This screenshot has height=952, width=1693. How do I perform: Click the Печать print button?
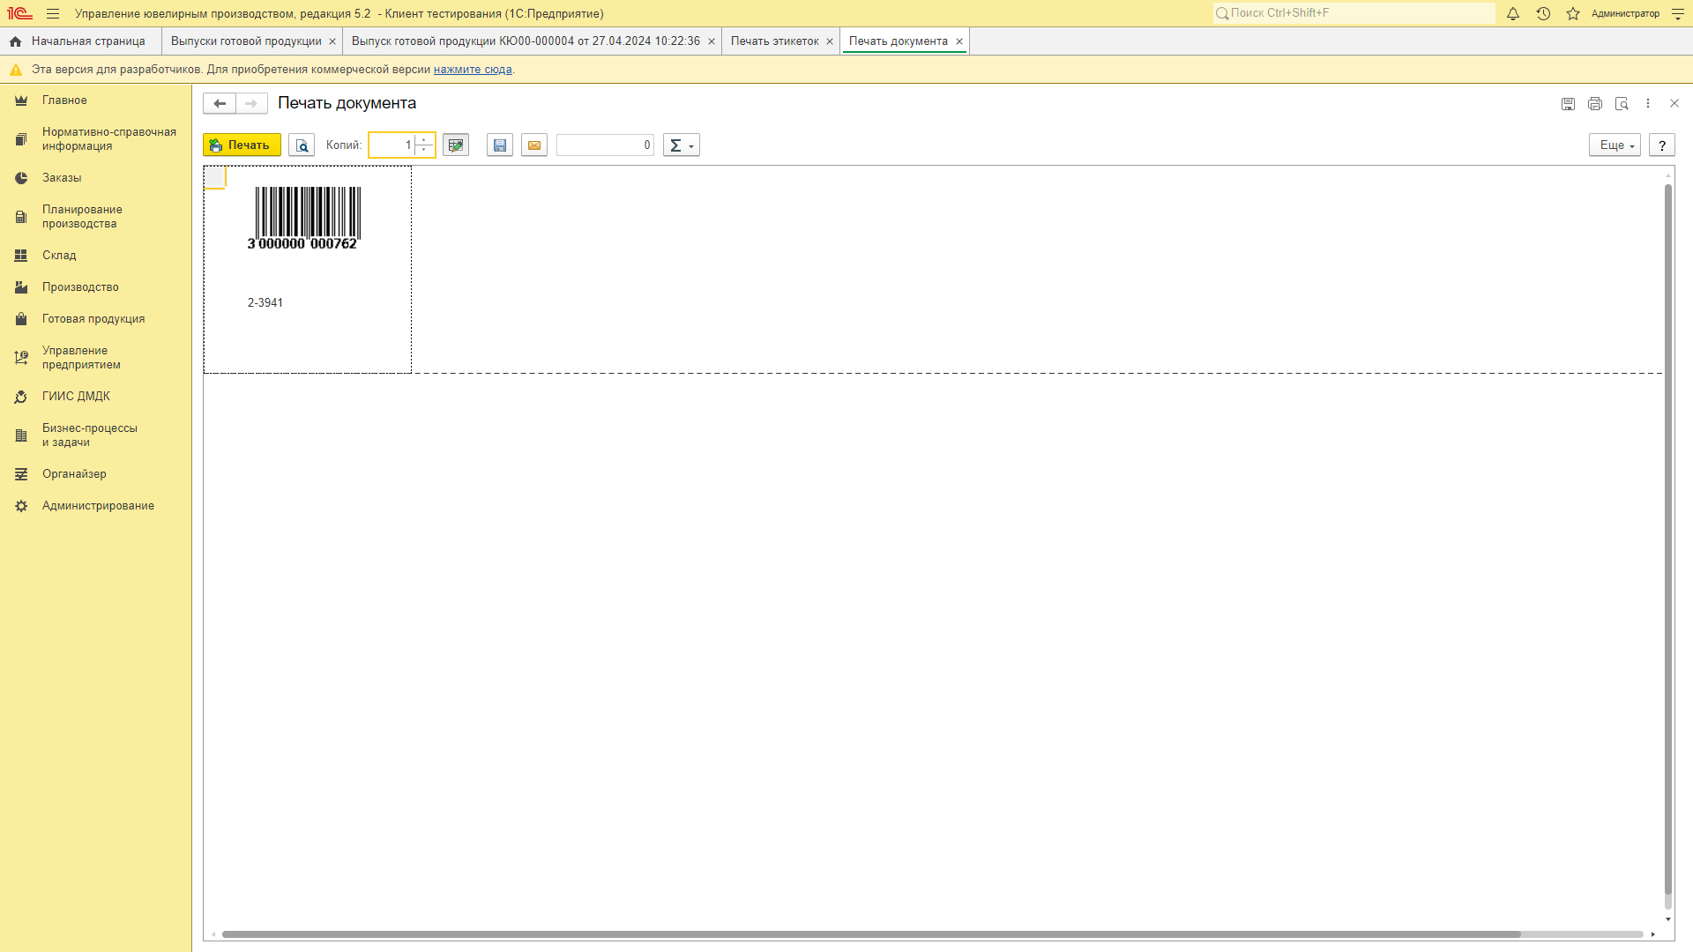(242, 145)
